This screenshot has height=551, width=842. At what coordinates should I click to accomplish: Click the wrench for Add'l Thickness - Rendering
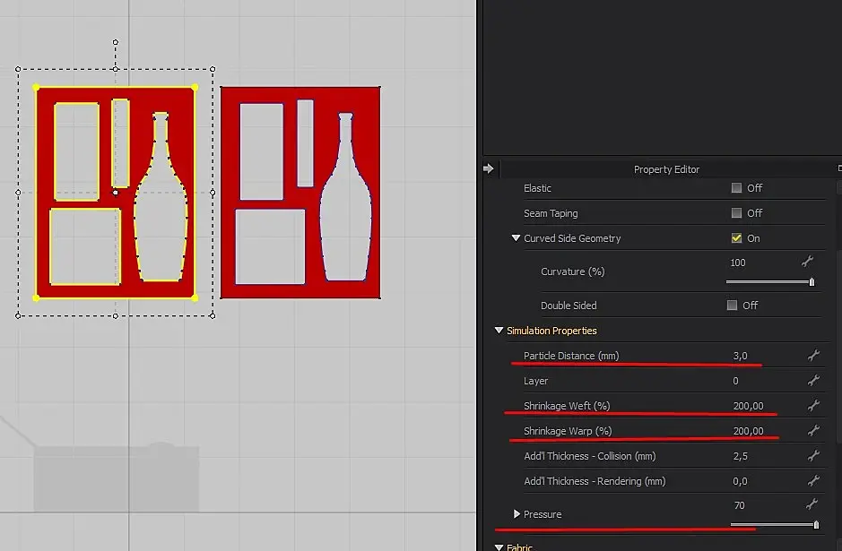pos(813,481)
